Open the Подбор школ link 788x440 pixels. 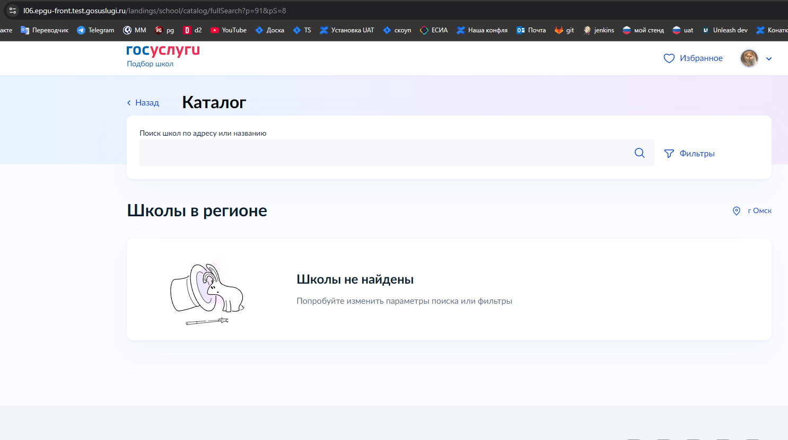[x=150, y=64]
